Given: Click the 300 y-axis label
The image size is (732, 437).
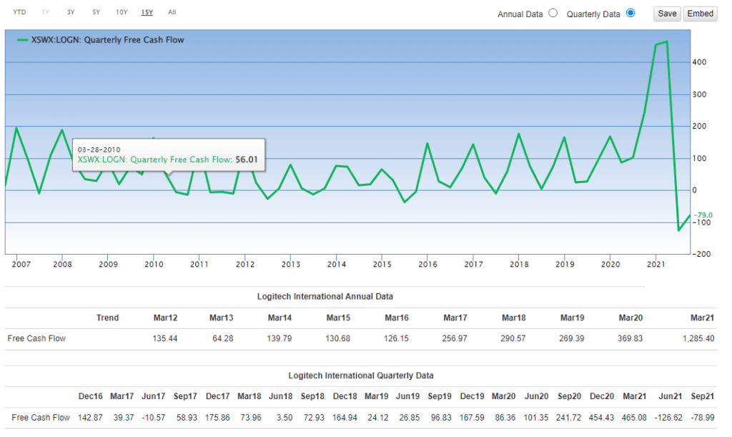Looking at the screenshot, I should point(699,94).
